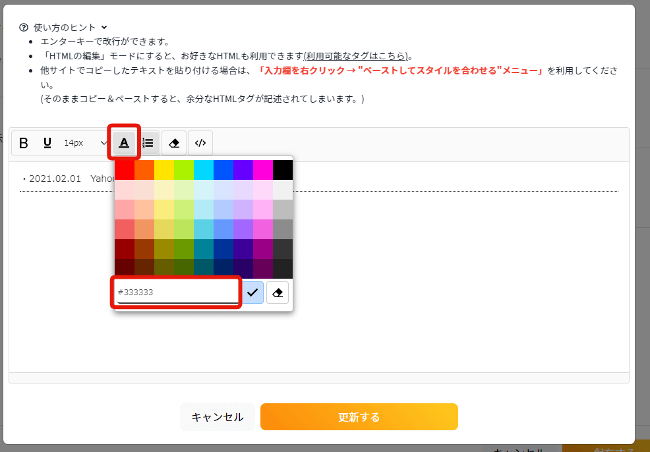The height and width of the screenshot is (452, 650).
Task: Pick the orange swatch in top row
Action: pyautogui.click(x=144, y=170)
